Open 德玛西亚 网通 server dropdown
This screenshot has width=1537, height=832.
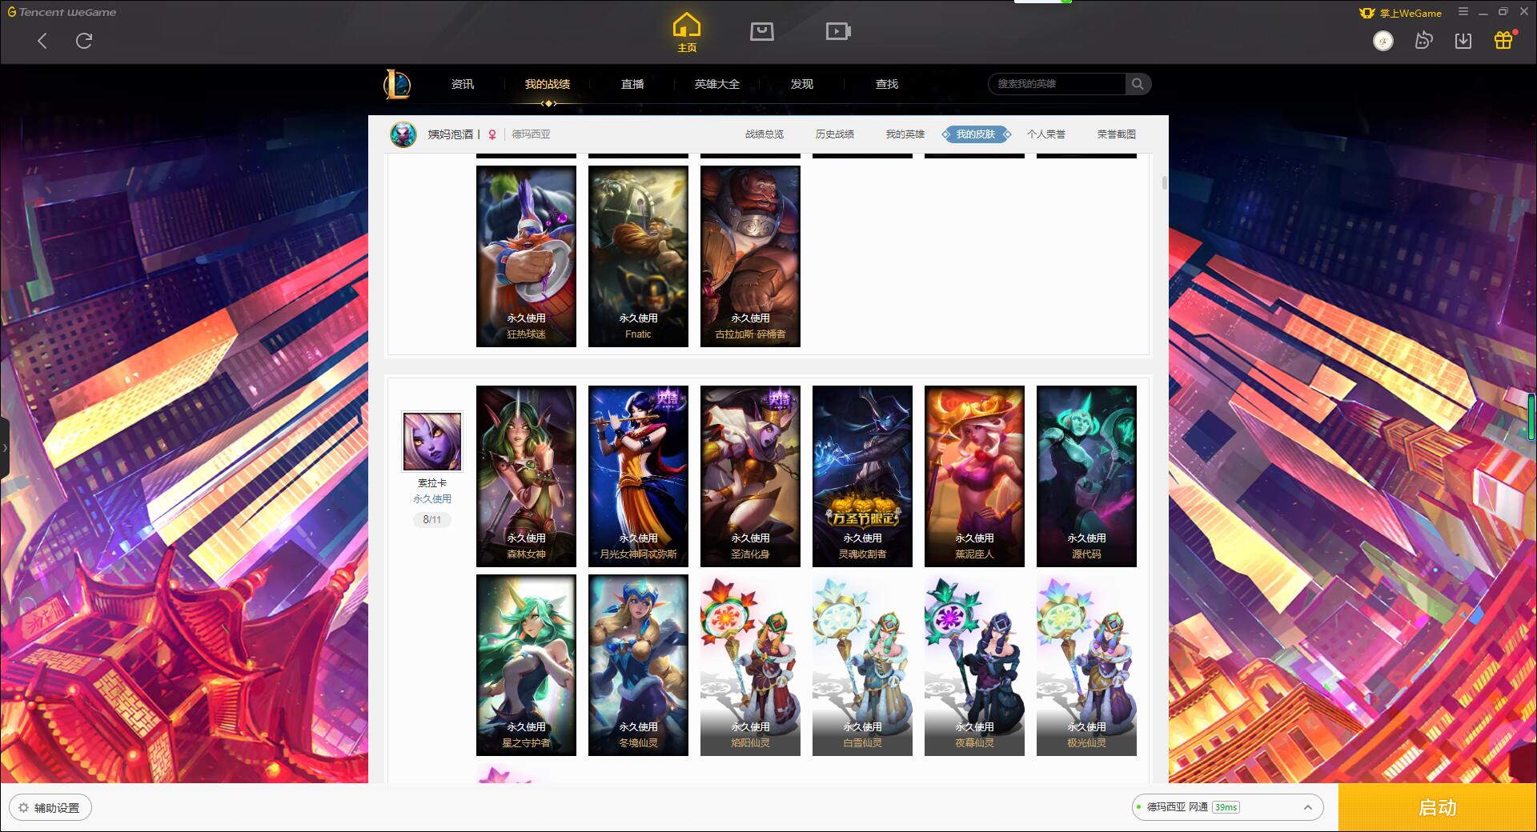pyautogui.click(x=1227, y=807)
